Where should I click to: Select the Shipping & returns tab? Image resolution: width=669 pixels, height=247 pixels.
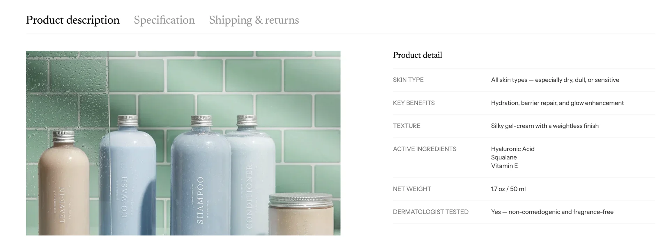coord(254,20)
